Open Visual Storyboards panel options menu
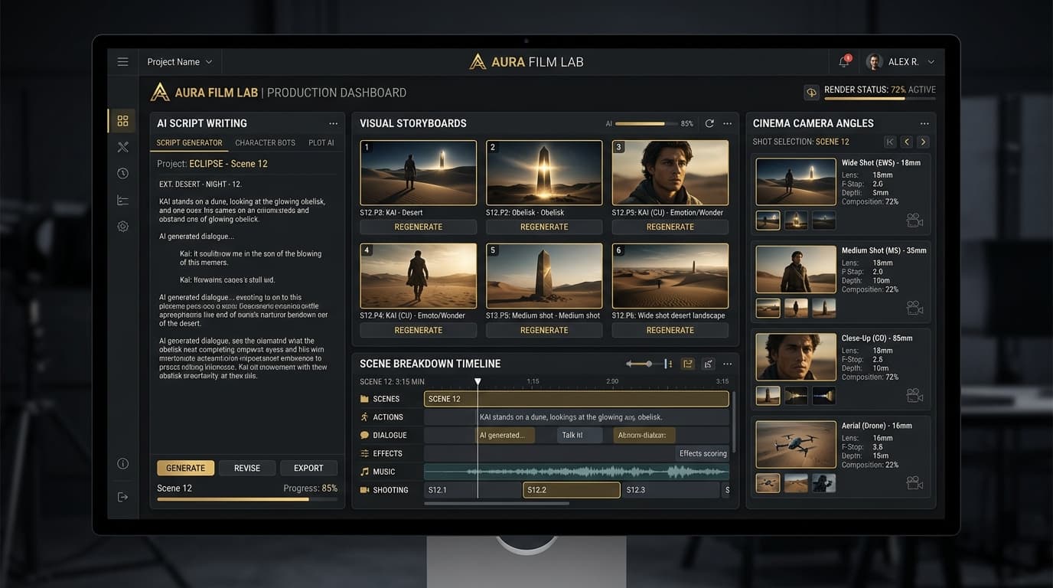The image size is (1053, 588). click(x=727, y=123)
